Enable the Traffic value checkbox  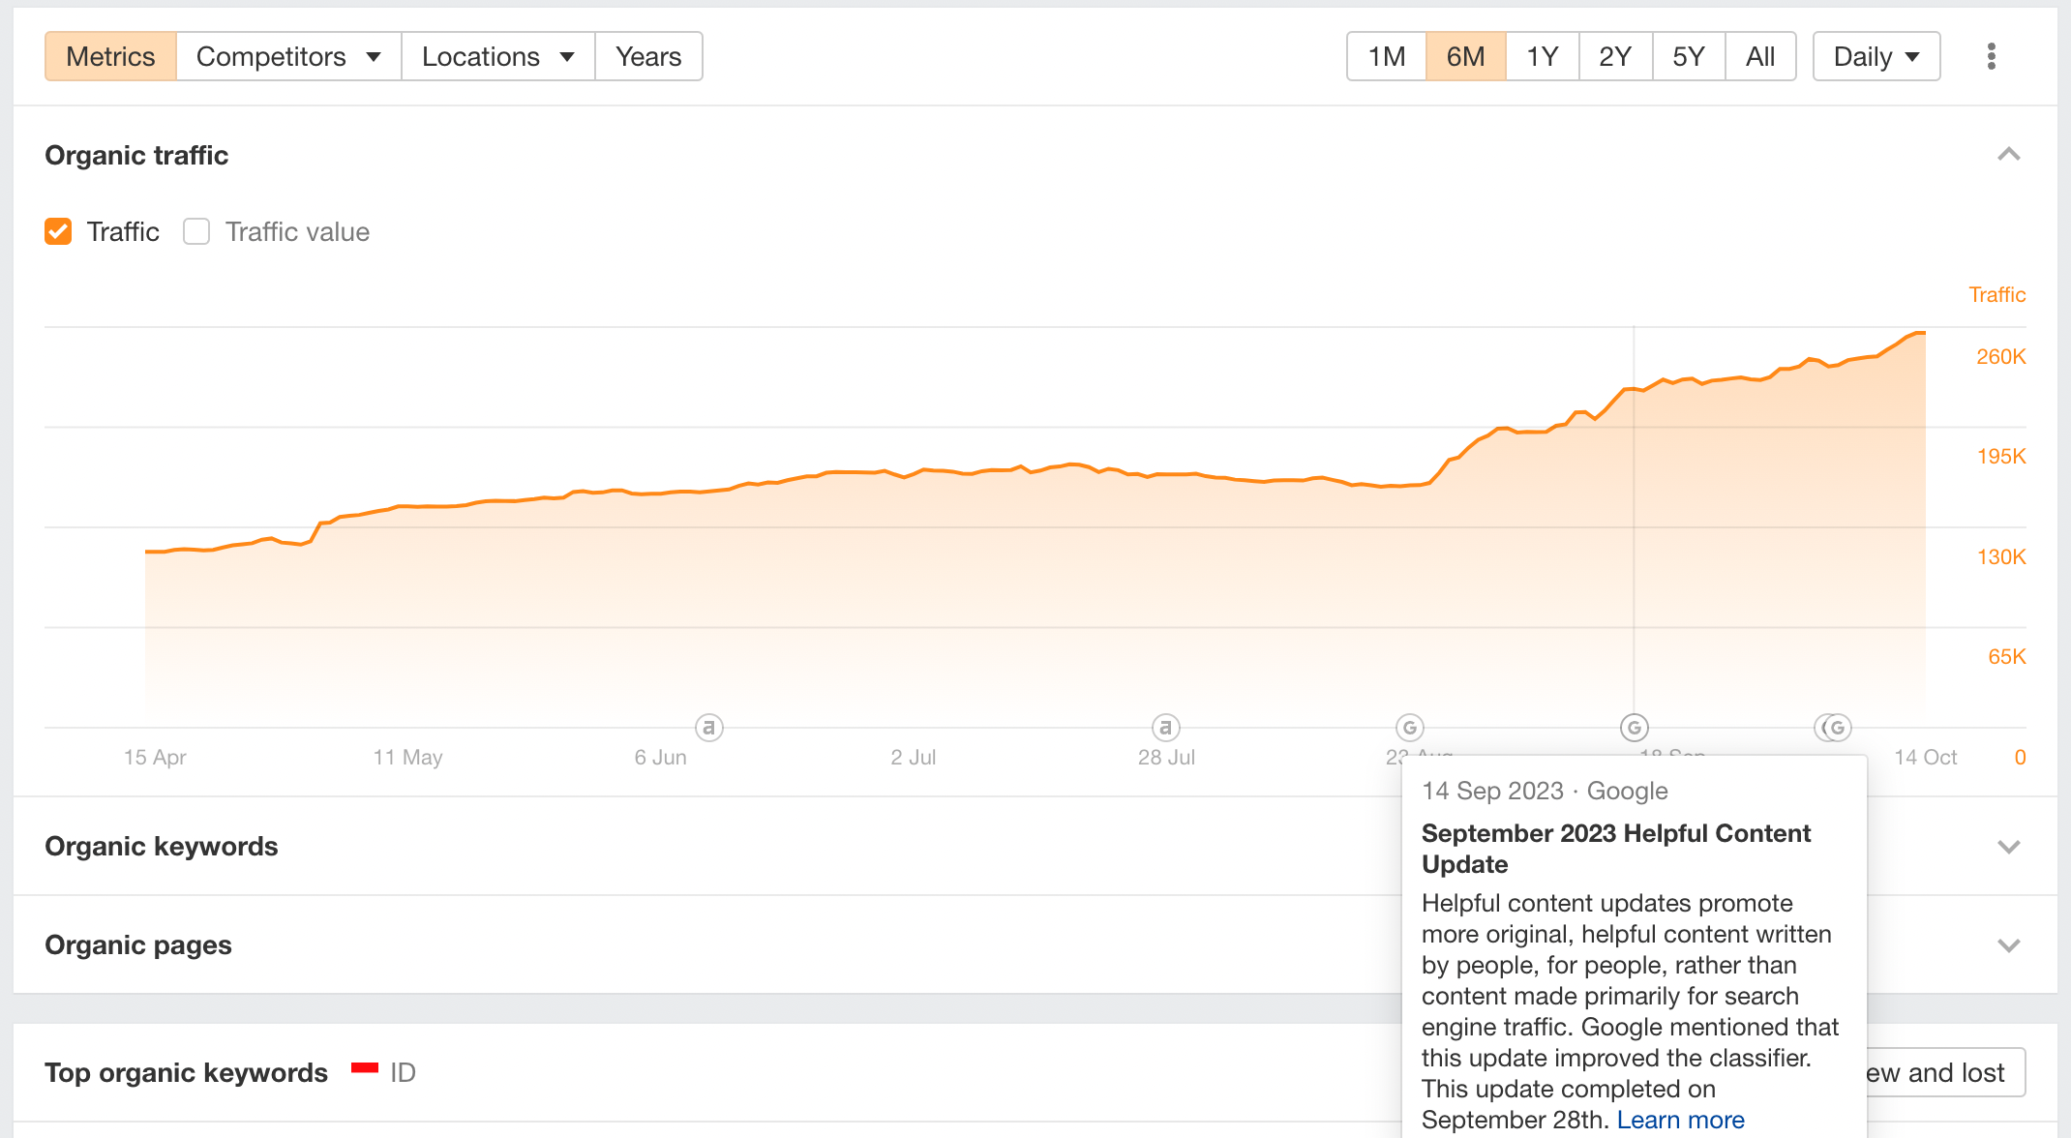pyautogui.click(x=196, y=231)
